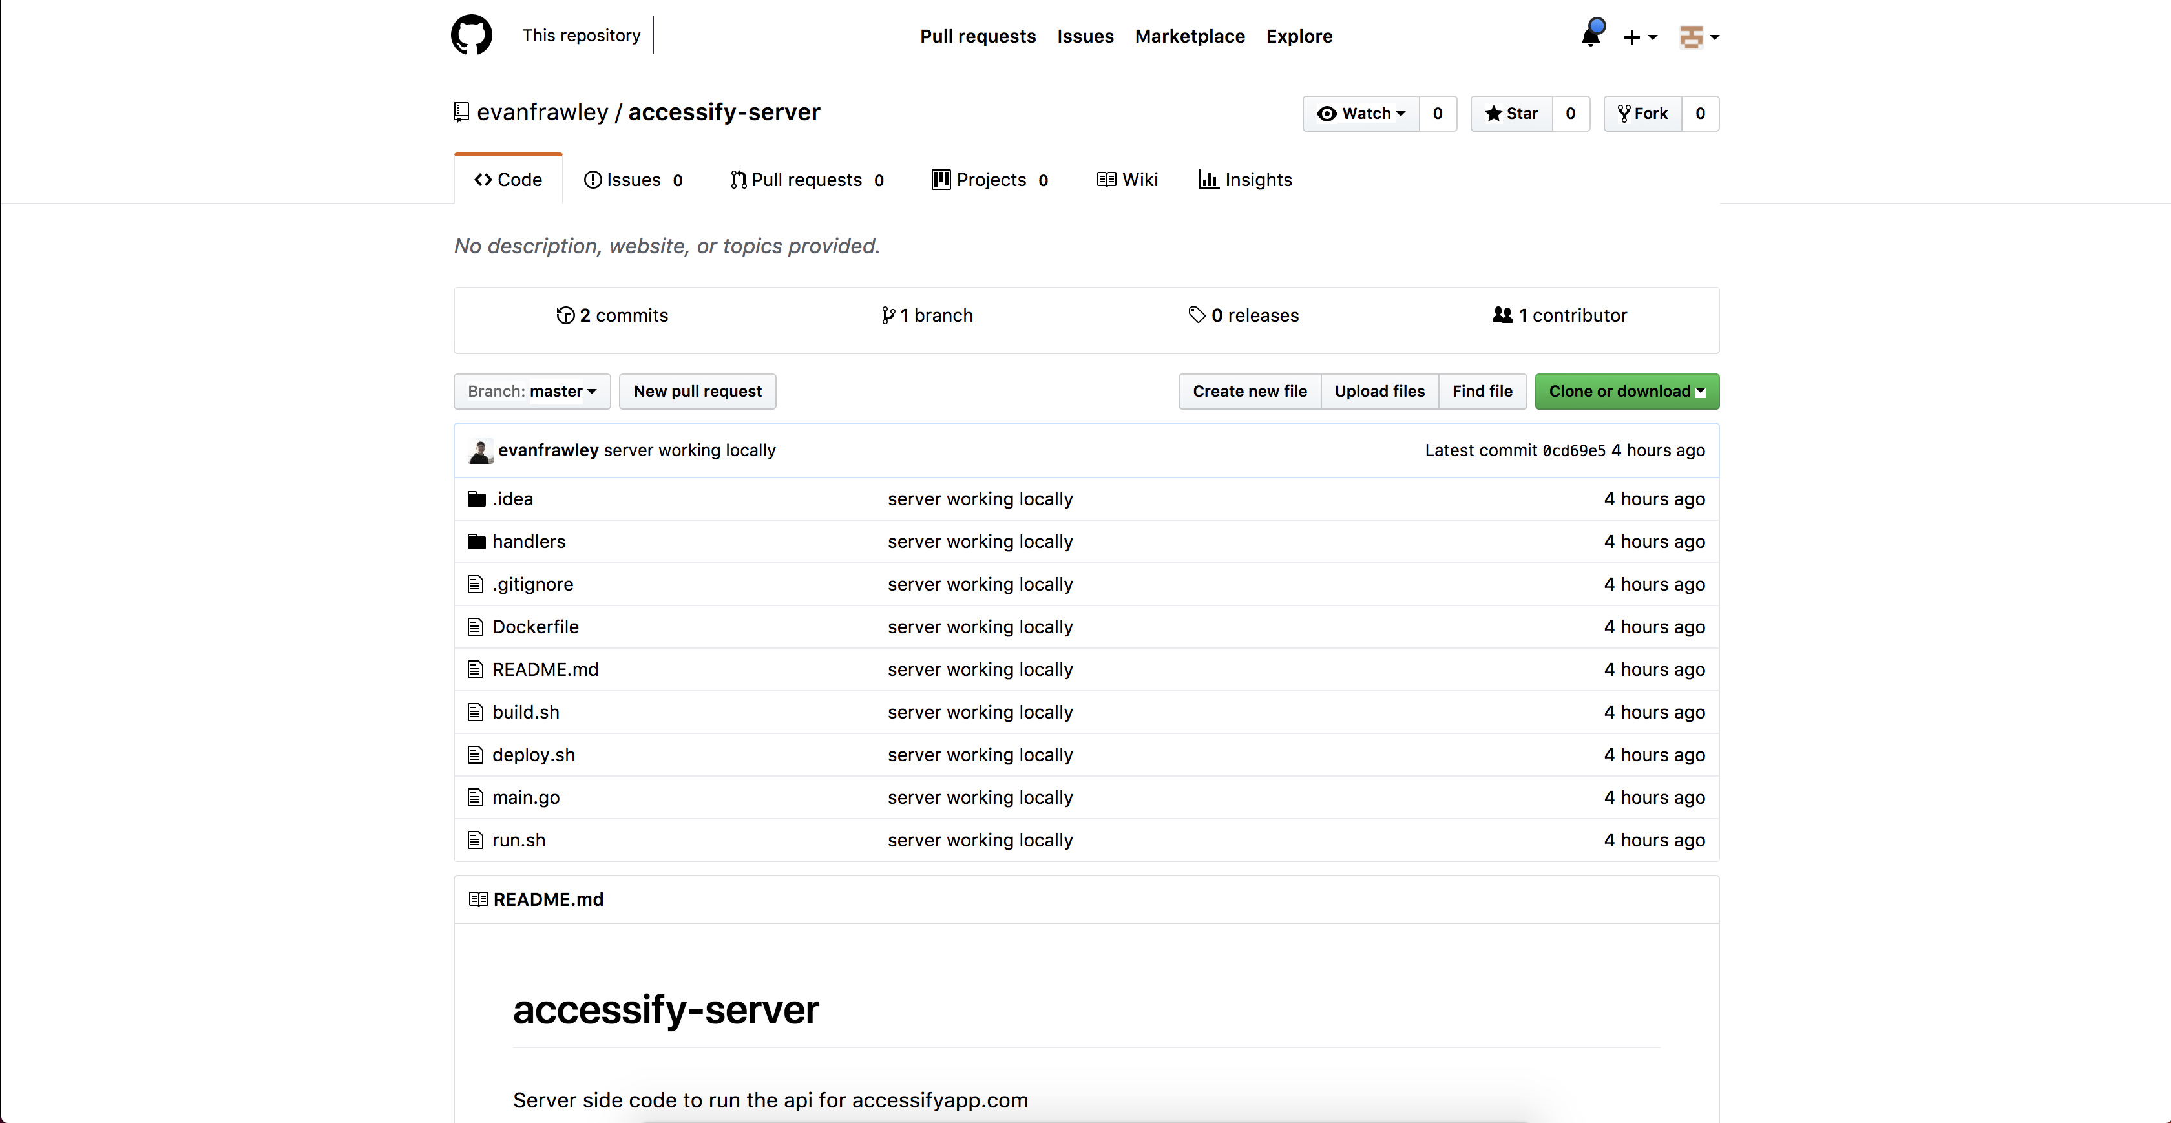Switch to the Issues tab

[x=633, y=180]
